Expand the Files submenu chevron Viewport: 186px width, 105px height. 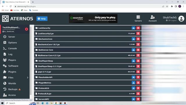pos(28,78)
